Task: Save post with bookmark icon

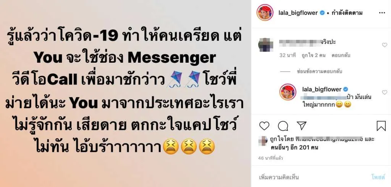Action: coord(381,126)
